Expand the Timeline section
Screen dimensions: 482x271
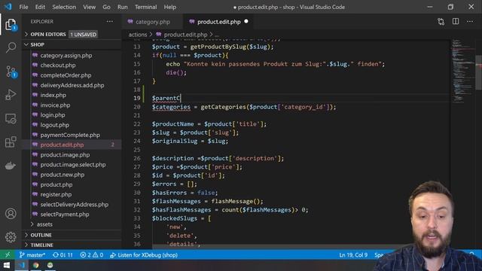[x=72, y=245]
